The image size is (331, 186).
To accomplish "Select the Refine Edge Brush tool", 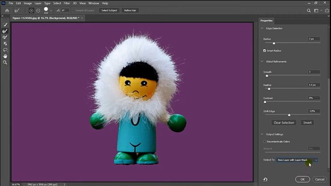I will (5, 31).
